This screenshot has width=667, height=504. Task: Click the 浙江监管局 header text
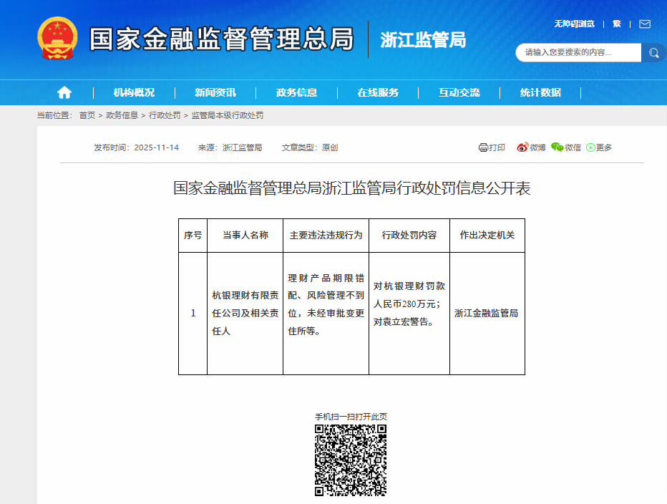pyautogui.click(x=423, y=40)
